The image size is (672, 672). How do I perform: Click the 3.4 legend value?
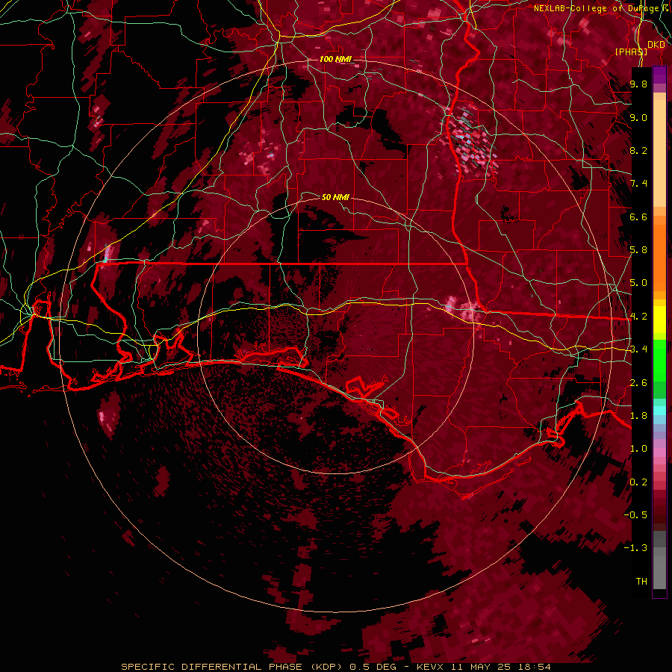coord(638,349)
